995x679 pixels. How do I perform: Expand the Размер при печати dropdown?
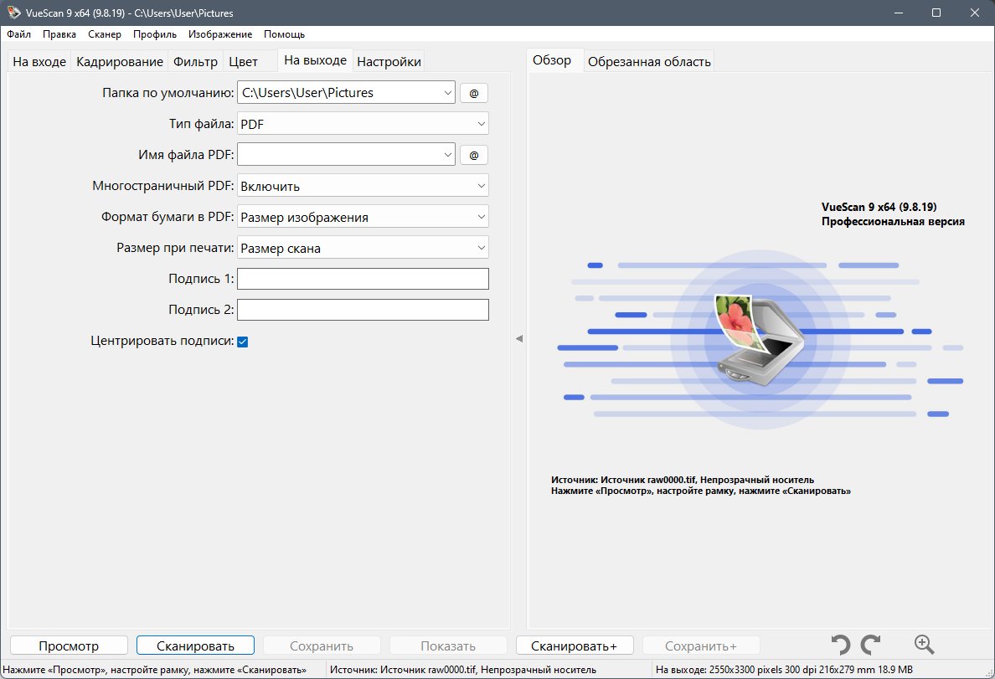[x=363, y=248]
